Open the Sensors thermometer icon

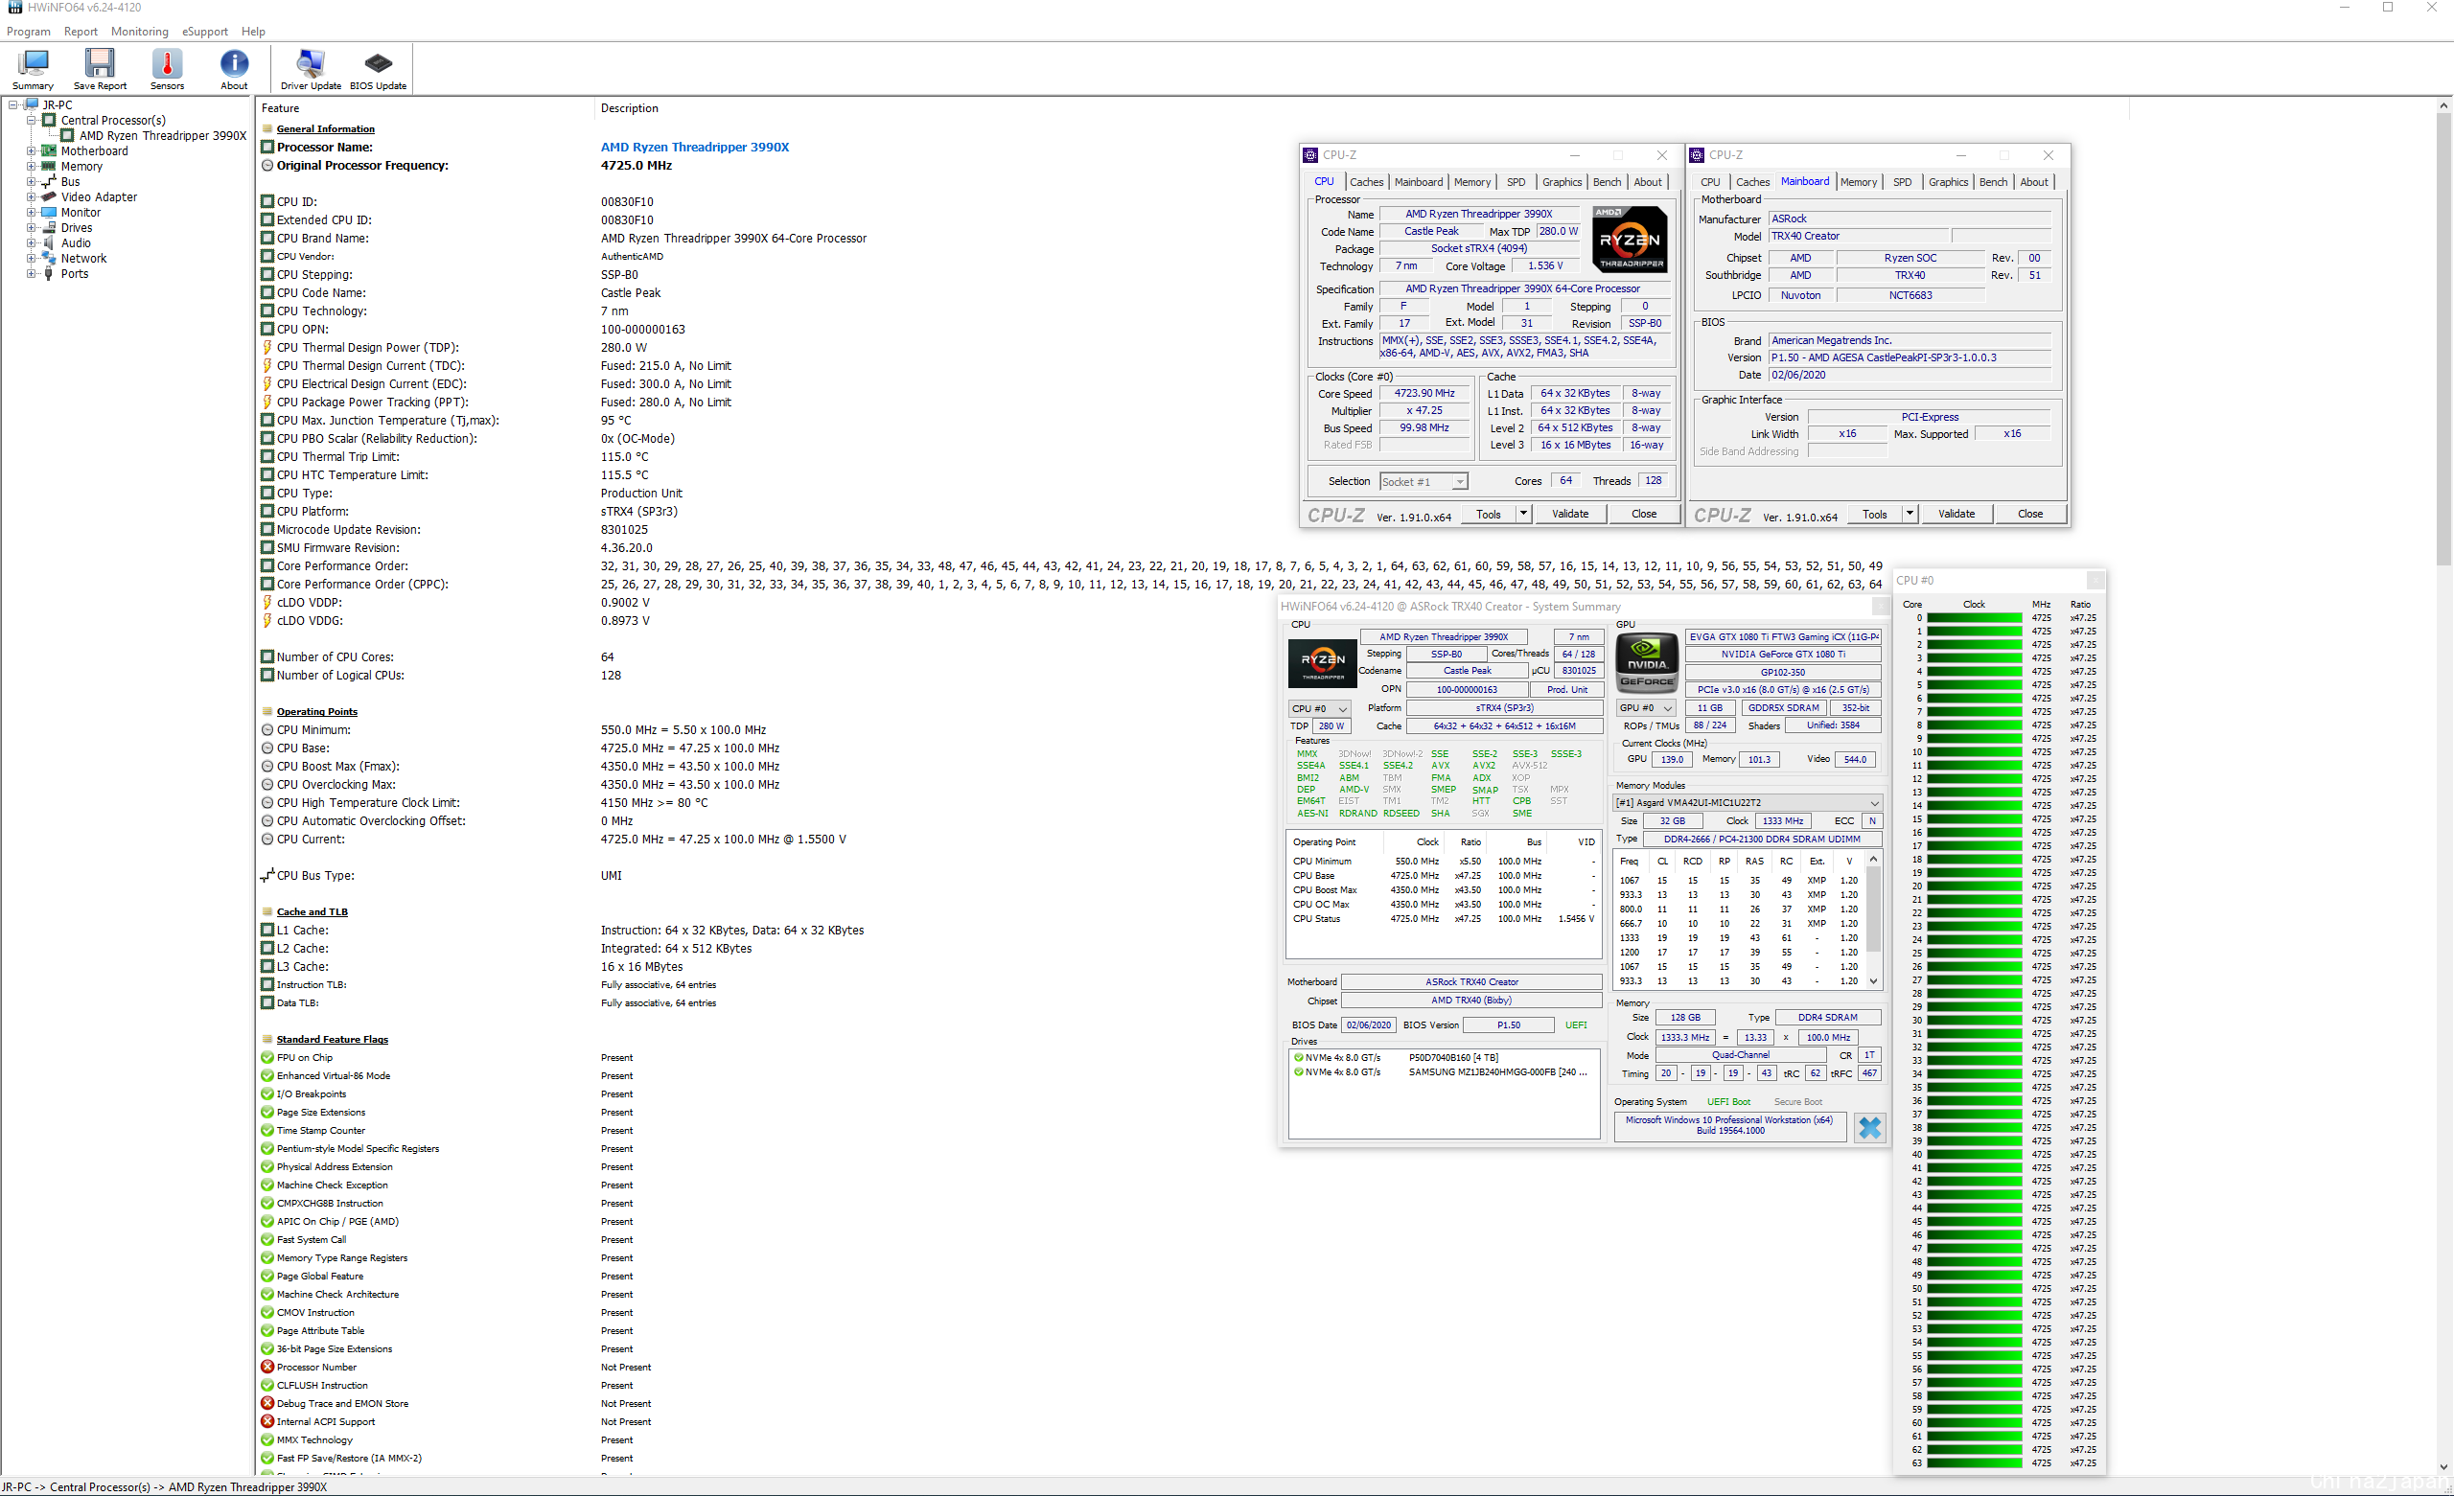(168, 70)
